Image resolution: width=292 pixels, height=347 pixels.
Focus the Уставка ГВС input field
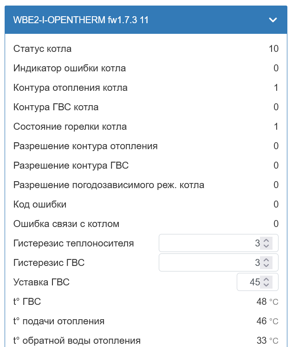[248, 282]
